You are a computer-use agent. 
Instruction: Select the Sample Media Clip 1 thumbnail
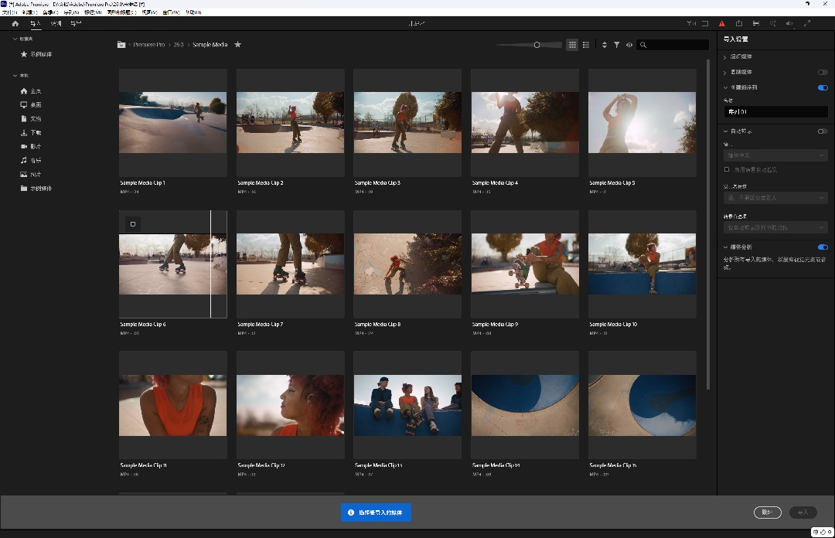tap(172, 122)
